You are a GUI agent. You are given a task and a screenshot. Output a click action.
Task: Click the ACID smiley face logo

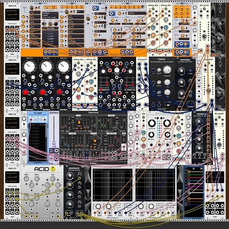click(x=53, y=168)
